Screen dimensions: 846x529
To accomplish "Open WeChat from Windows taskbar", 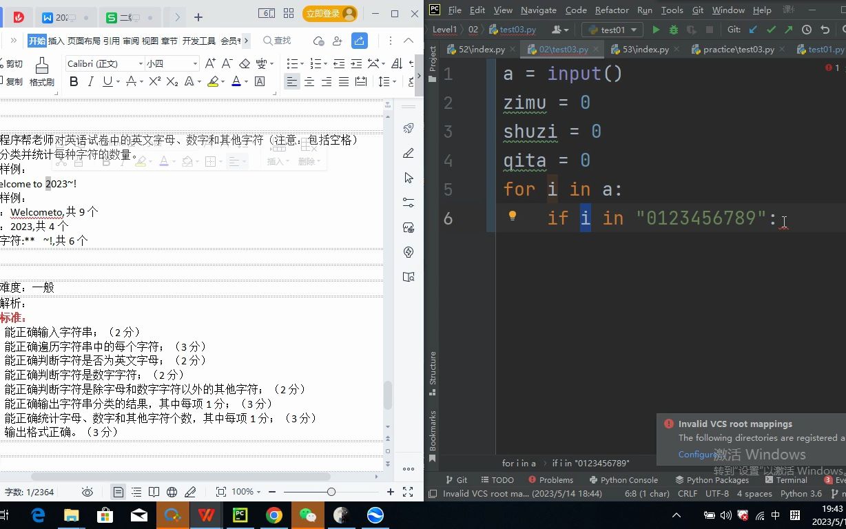I will (307, 515).
